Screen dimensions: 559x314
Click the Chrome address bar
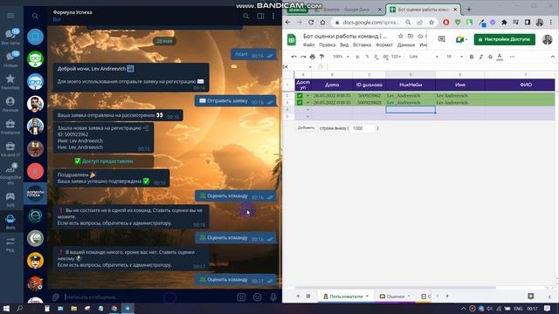[x=370, y=22]
